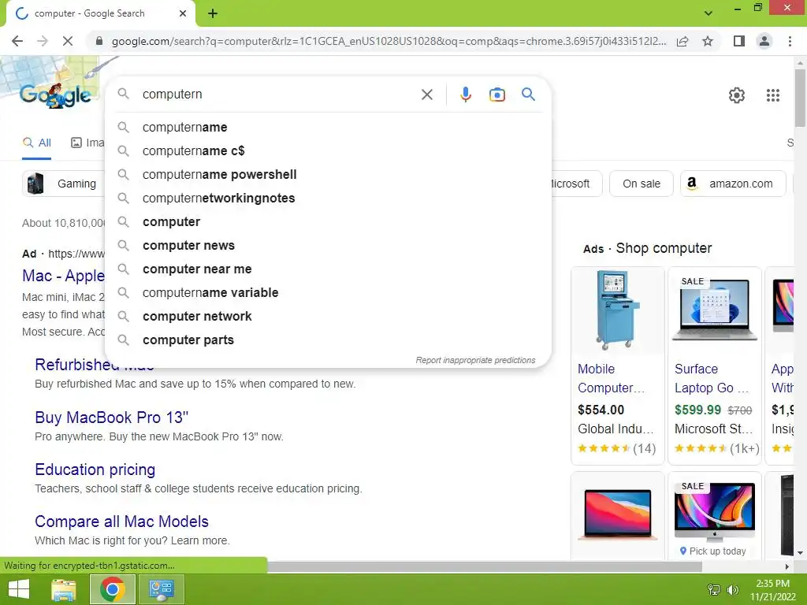Select suggestion computername powershell
Image resolution: width=807 pixels, height=605 pixels.
pos(328,174)
